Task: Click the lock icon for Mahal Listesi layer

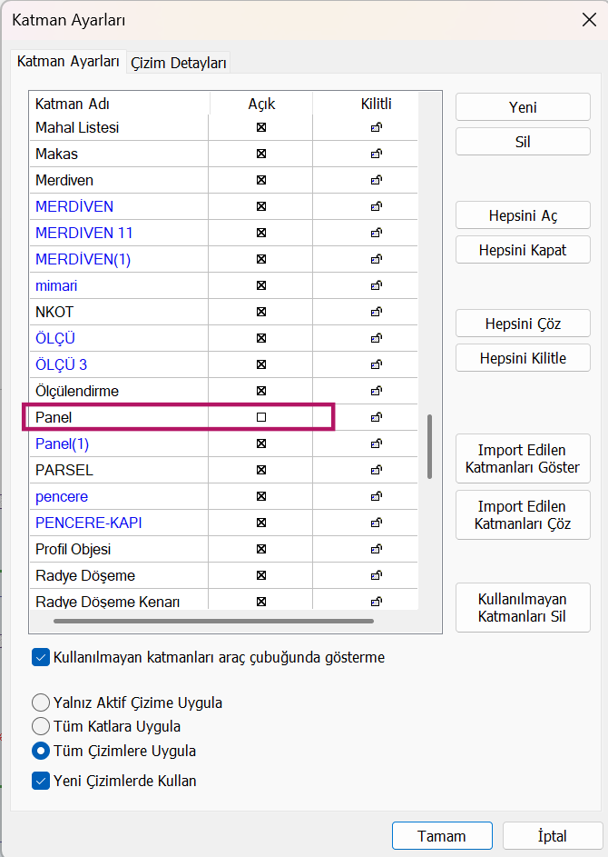Action: point(376,127)
